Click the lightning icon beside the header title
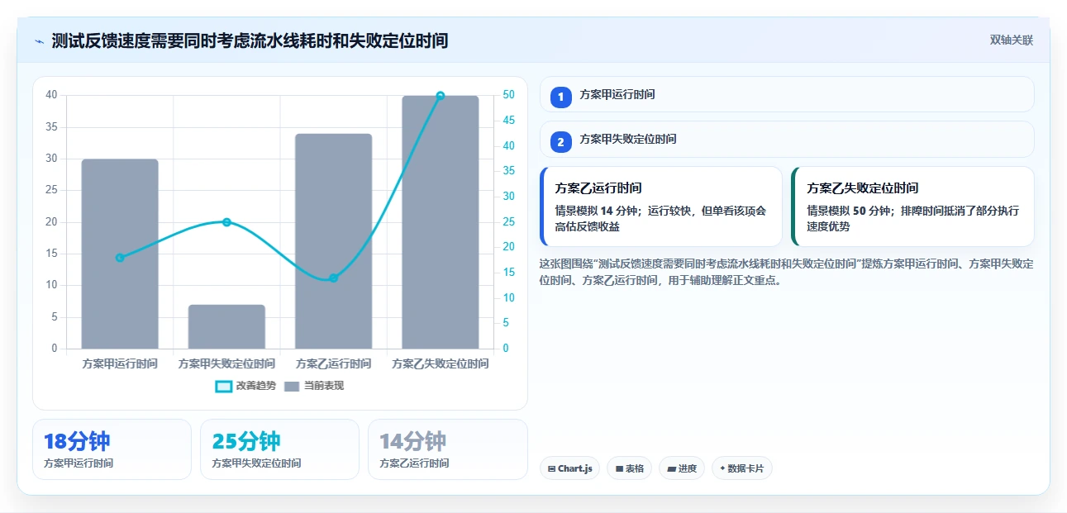 39,40
